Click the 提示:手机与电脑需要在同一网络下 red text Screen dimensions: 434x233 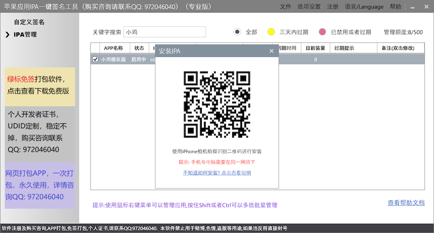click(217, 162)
